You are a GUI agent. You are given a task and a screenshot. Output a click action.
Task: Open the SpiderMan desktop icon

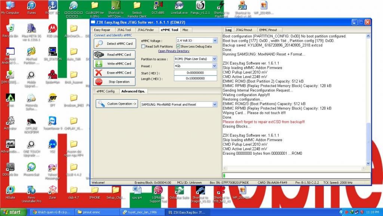pos(52,77)
